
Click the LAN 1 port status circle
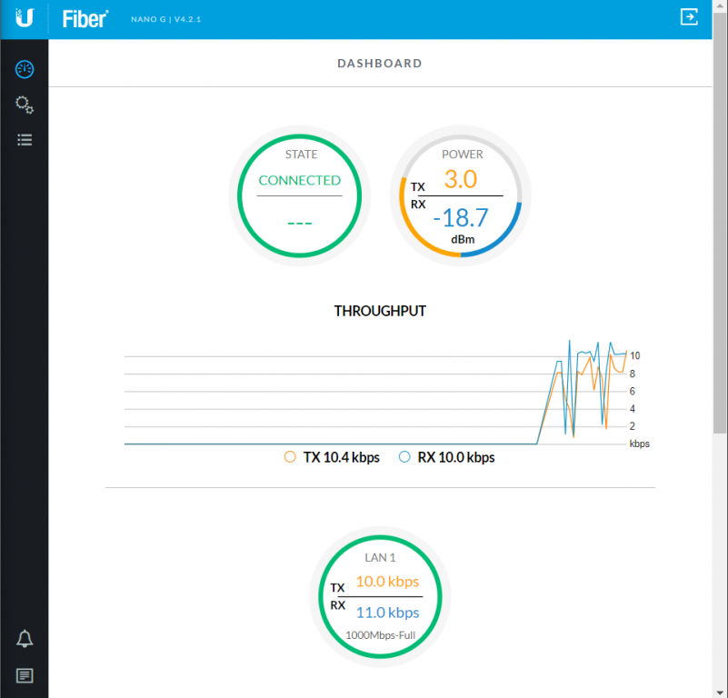pos(380,597)
